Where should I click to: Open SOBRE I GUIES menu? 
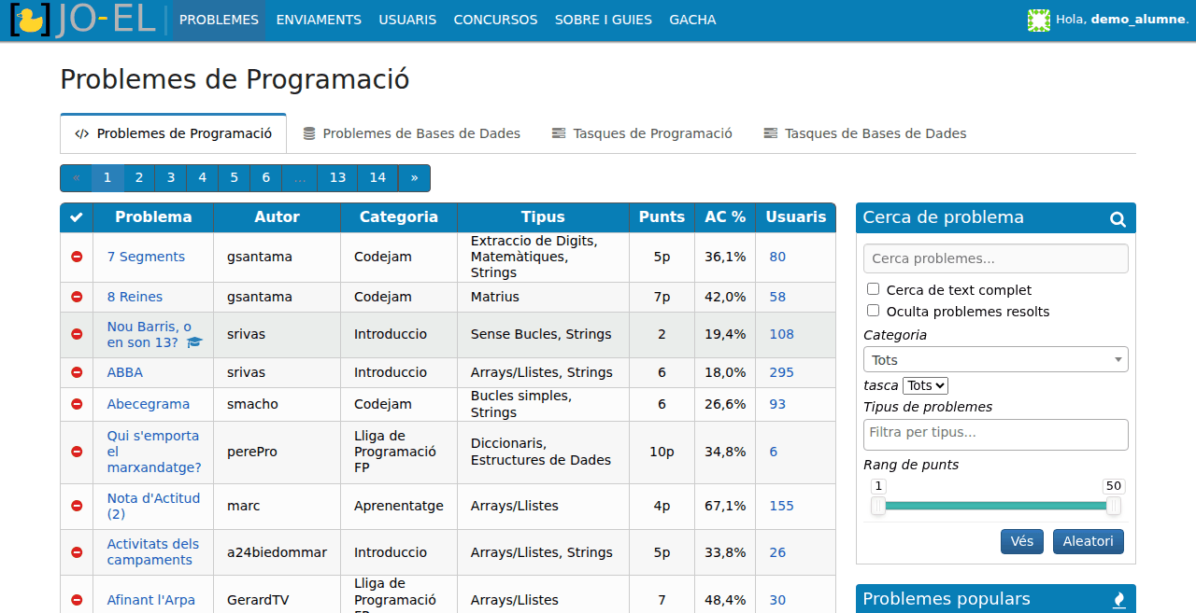(604, 20)
